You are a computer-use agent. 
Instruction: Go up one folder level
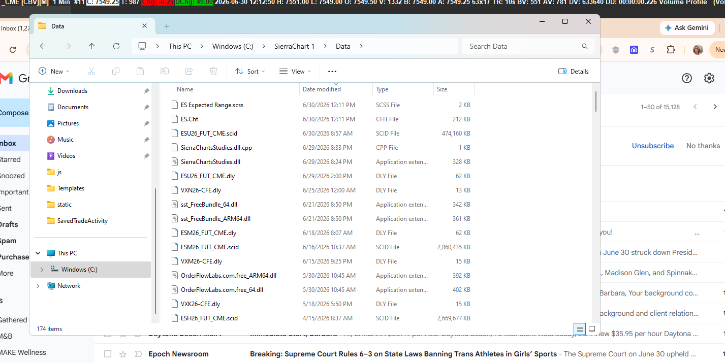point(91,46)
